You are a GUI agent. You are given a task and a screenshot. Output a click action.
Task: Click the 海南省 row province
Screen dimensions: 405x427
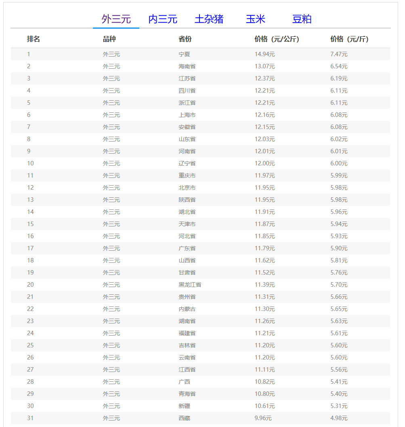click(x=187, y=66)
